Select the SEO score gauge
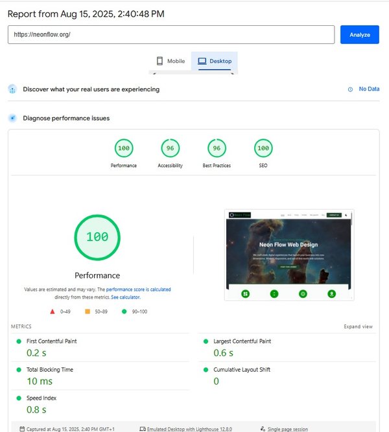The image size is (389, 432). click(263, 149)
